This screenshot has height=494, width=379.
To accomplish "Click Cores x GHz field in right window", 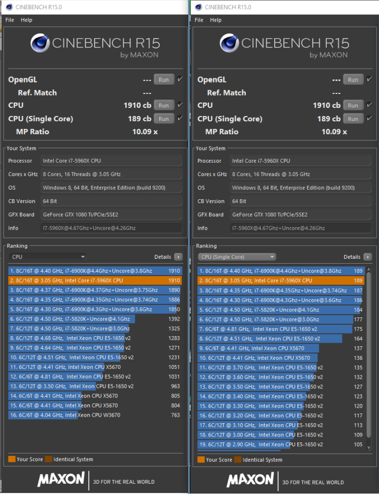I will coord(300,174).
